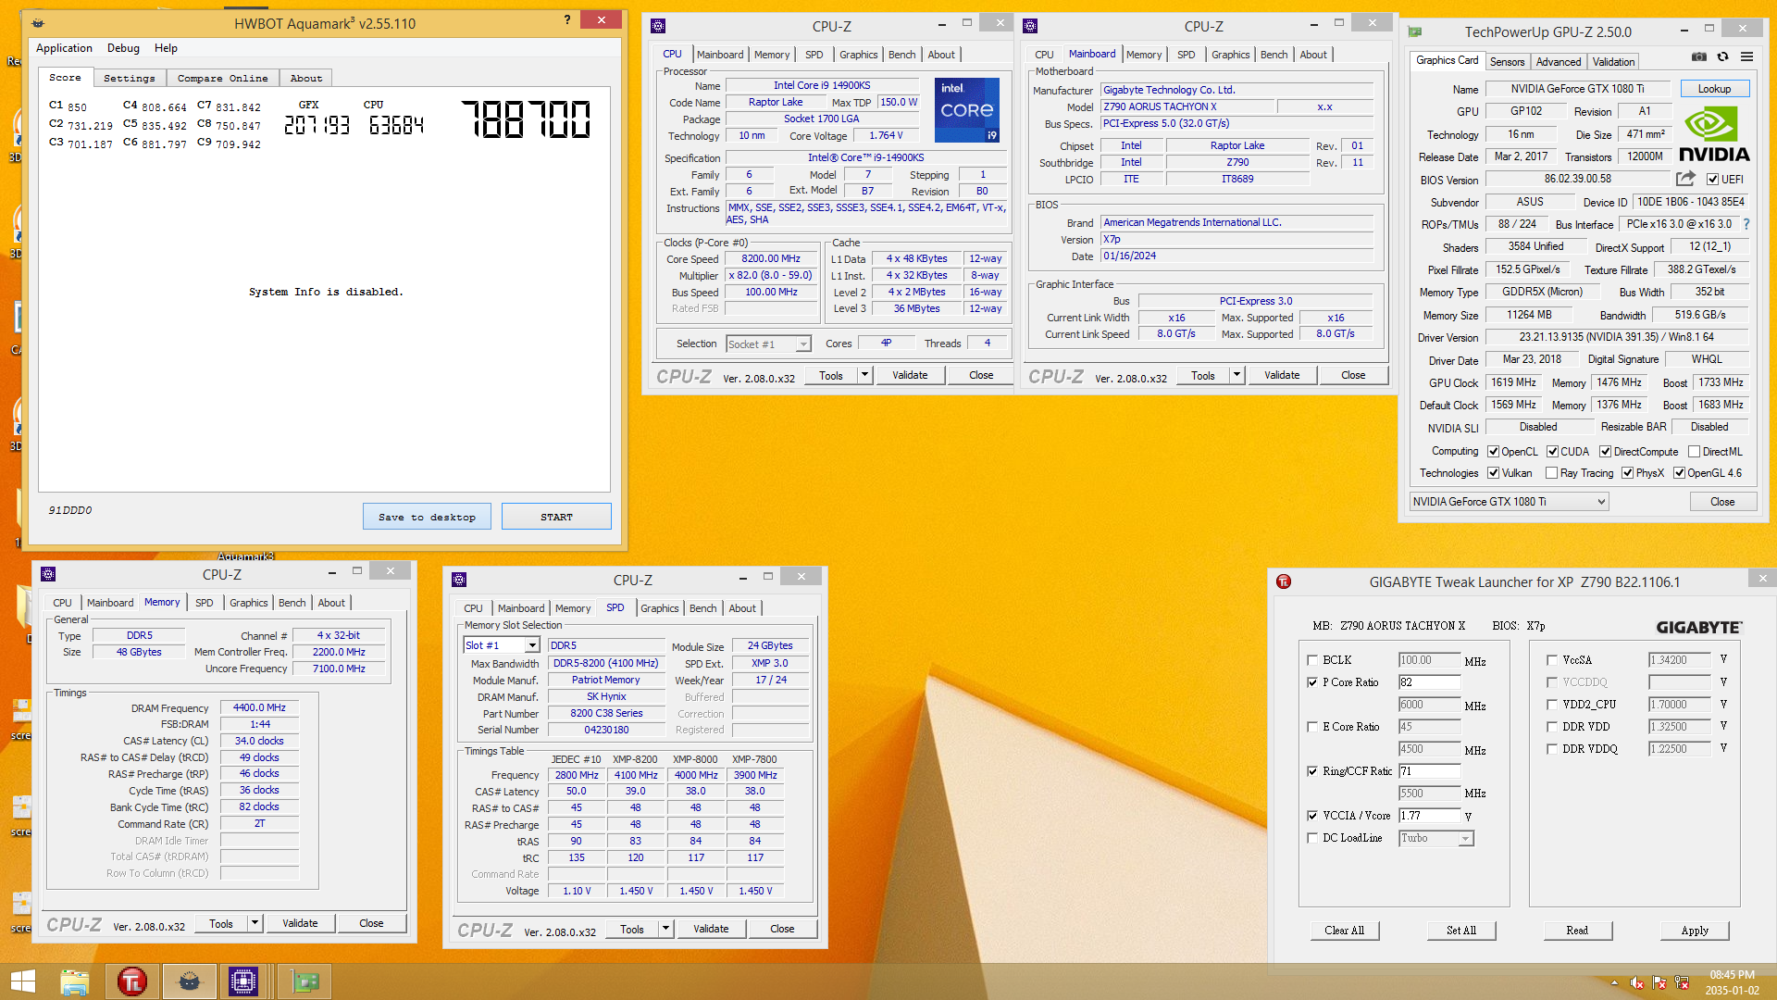Click the GPU-Z title bar icon

tap(1415, 31)
